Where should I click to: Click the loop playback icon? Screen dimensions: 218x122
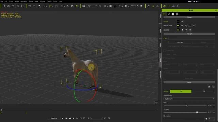(81, 118)
